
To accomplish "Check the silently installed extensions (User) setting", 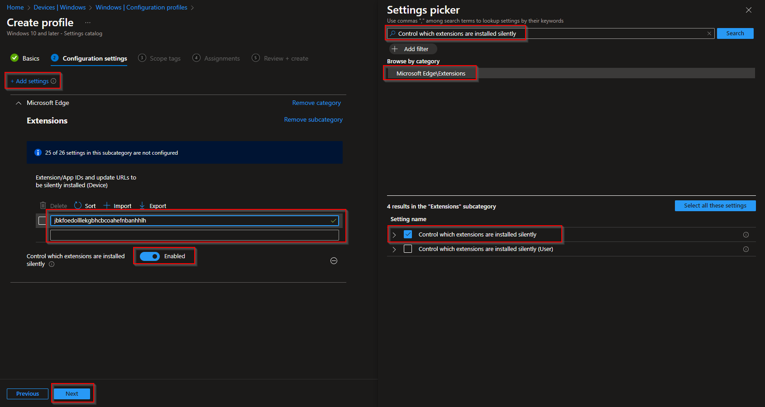I will [x=408, y=249].
